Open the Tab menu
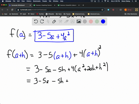This screenshot has width=139, height=104. [50, 1]
